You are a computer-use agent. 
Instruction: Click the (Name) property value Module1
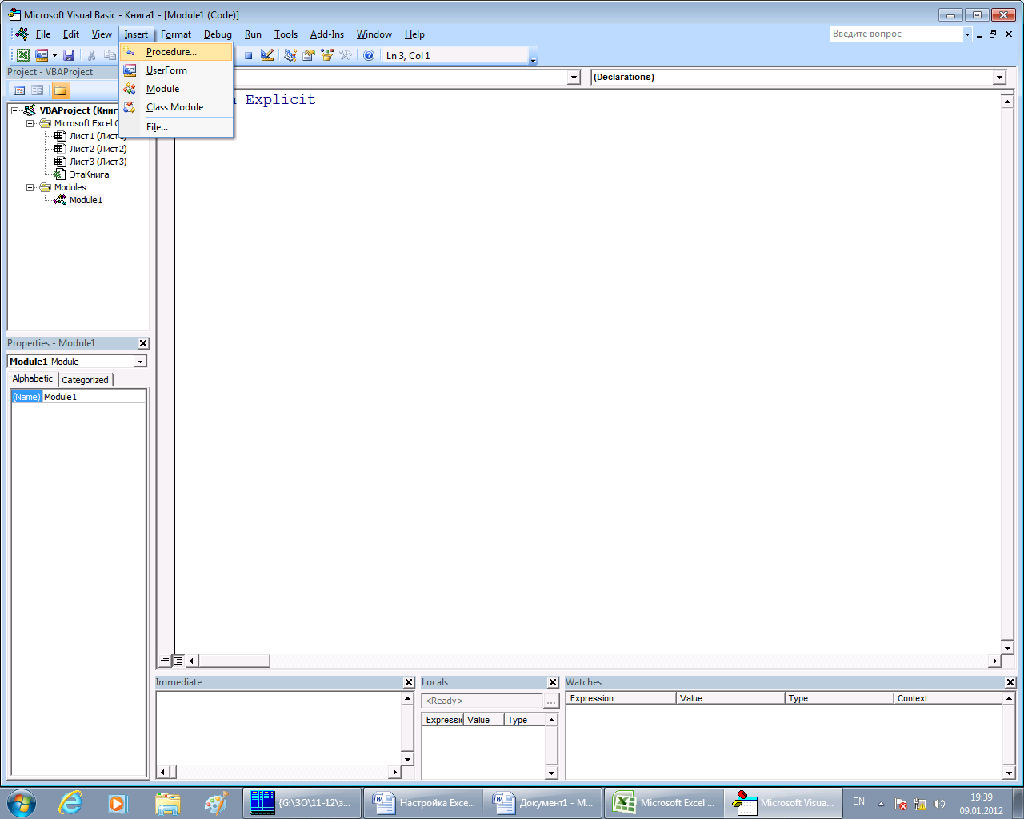(x=94, y=397)
